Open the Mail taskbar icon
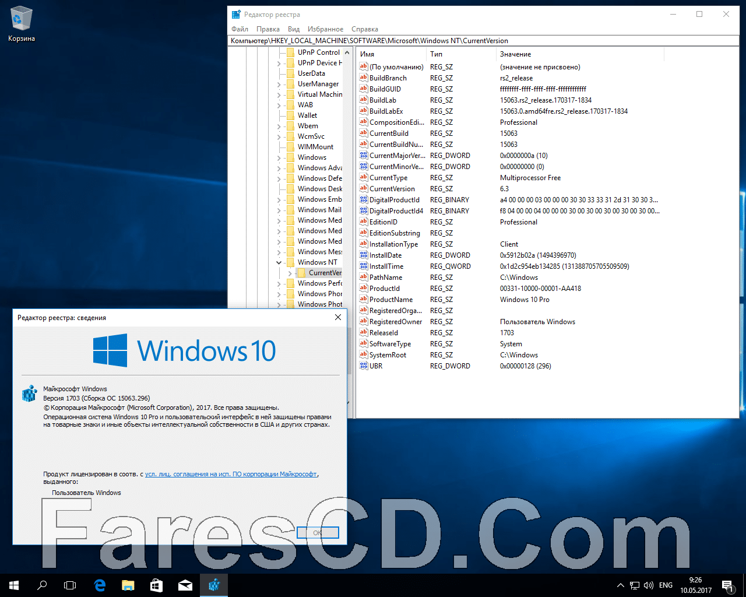 185,585
